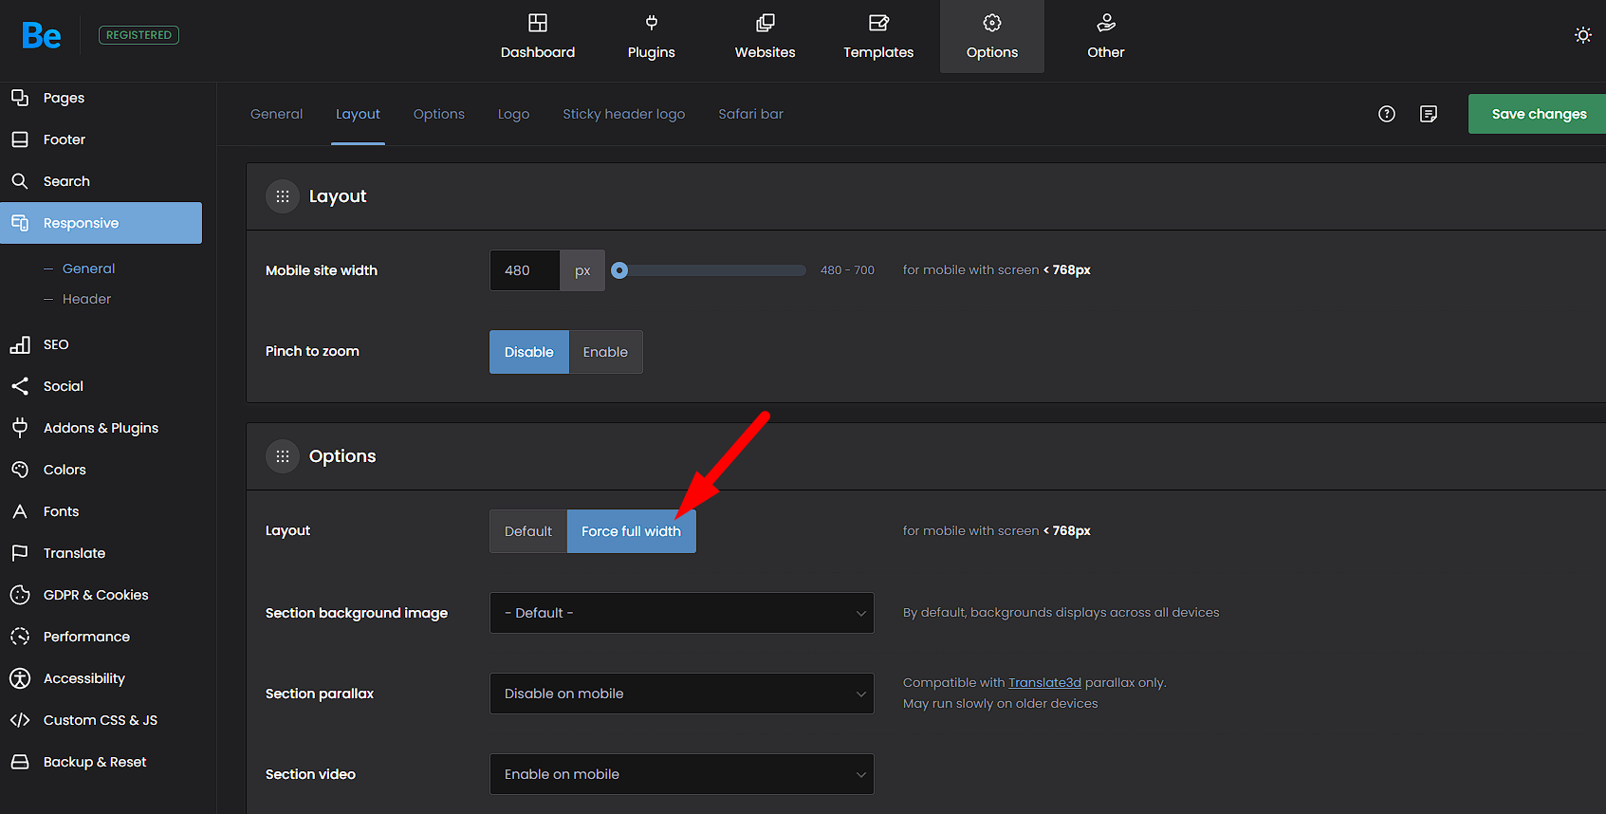The height and width of the screenshot is (814, 1606).
Task: Open the Dashboard icon in top navigation
Action: (538, 23)
